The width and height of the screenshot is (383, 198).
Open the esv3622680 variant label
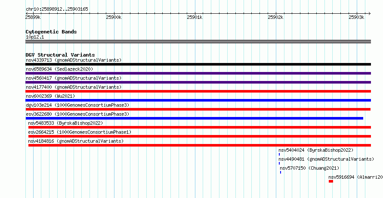(x=77, y=114)
